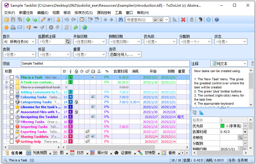Uncheck the completed task checkbox
This screenshot has height=164, width=256.
pyautogui.click(x=12, y=87)
